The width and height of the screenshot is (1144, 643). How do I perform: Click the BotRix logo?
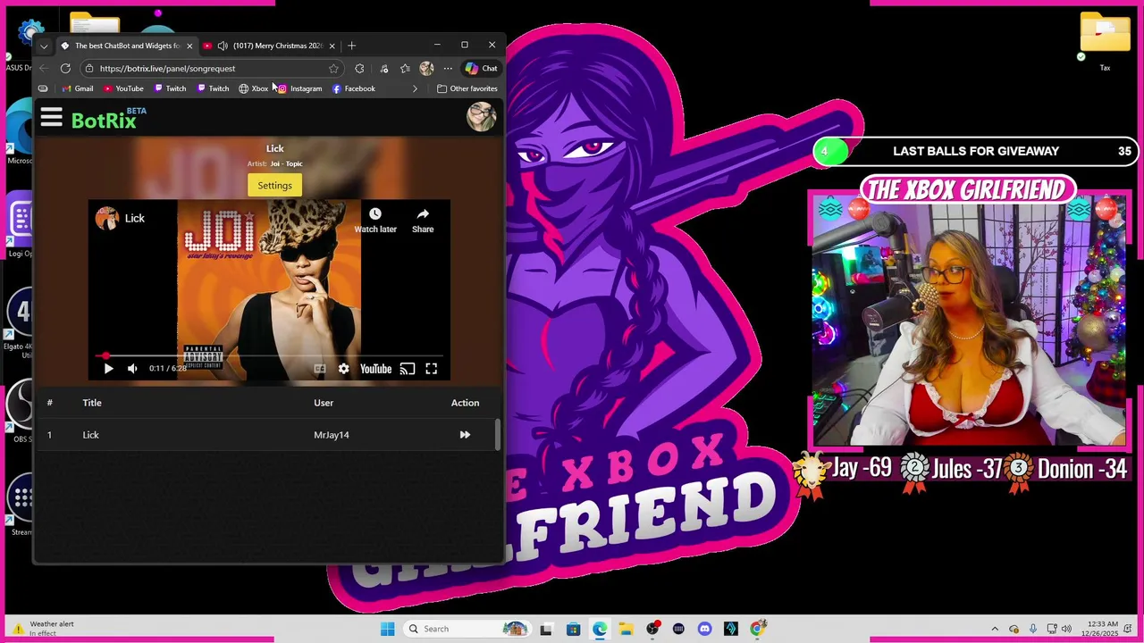pyautogui.click(x=108, y=119)
